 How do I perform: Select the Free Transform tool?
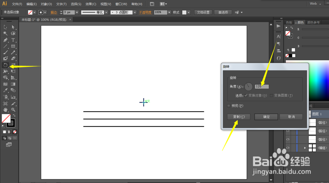13,71
